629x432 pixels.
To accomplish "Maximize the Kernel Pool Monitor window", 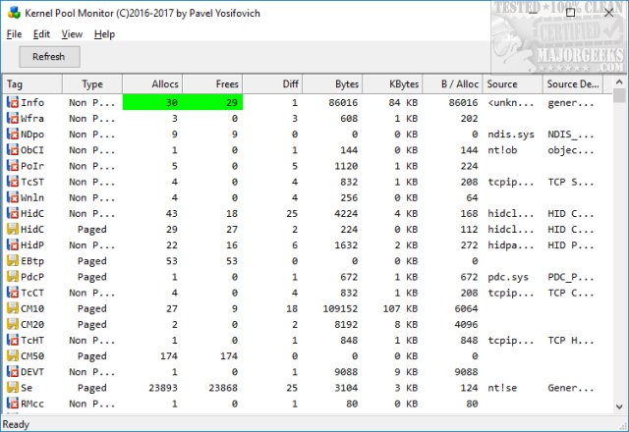I will tap(570, 13).
